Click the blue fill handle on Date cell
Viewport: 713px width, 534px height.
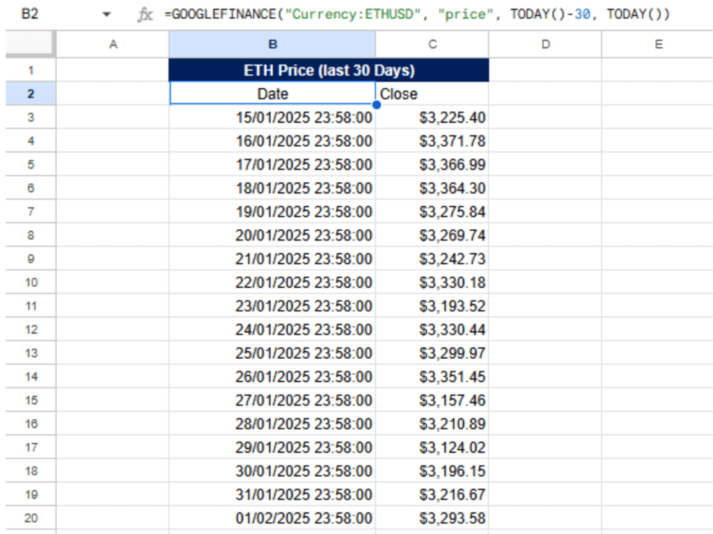click(x=376, y=105)
